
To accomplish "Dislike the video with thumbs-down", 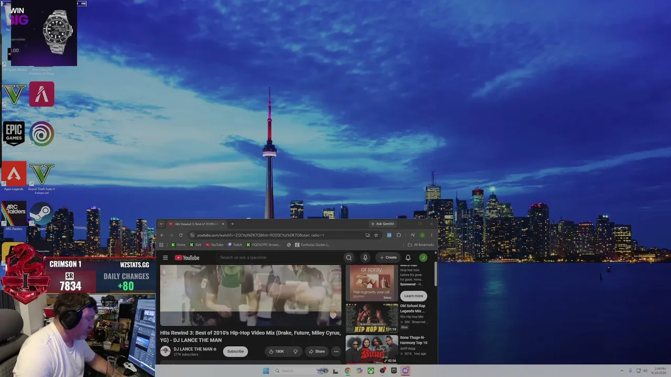I will coord(296,351).
